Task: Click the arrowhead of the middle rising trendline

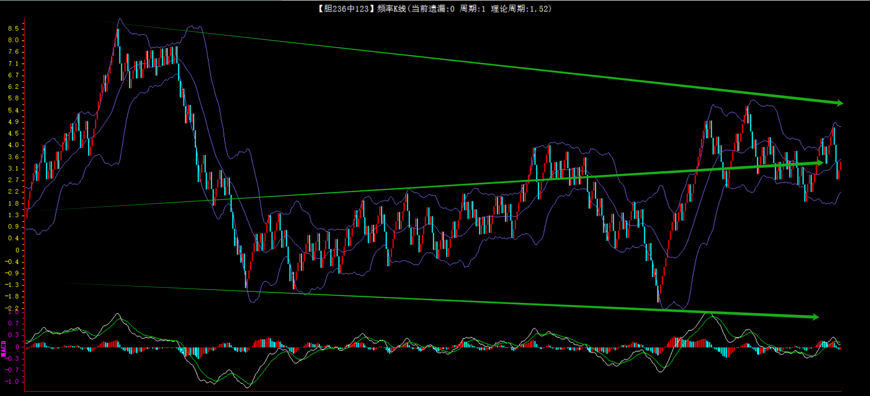Action: coord(820,163)
